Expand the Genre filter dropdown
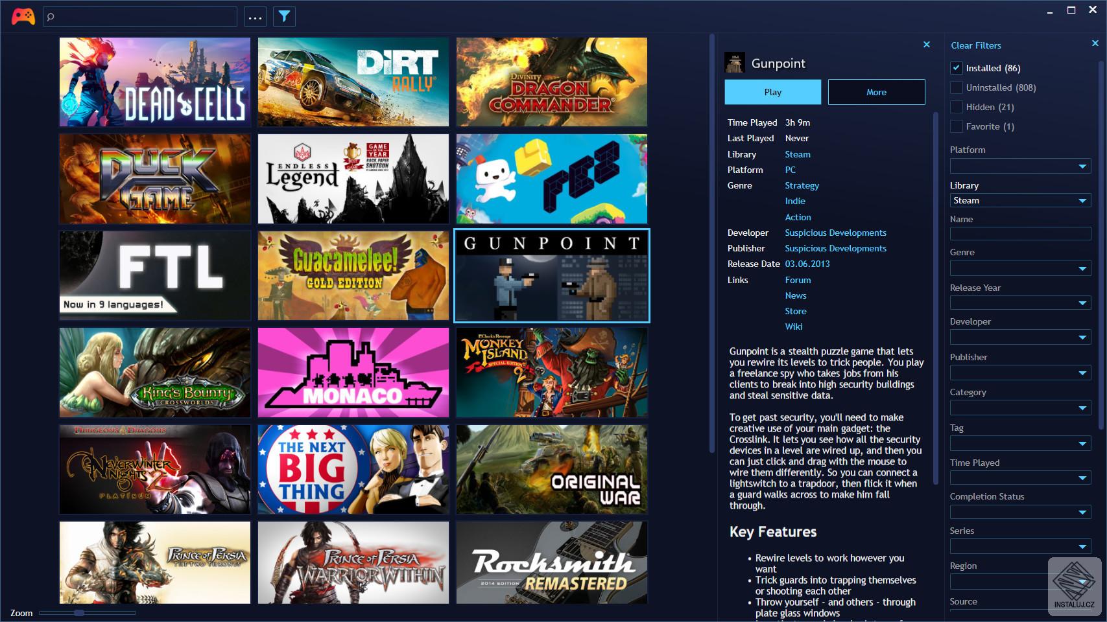The width and height of the screenshot is (1107, 622). pyautogui.click(x=1020, y=268)
